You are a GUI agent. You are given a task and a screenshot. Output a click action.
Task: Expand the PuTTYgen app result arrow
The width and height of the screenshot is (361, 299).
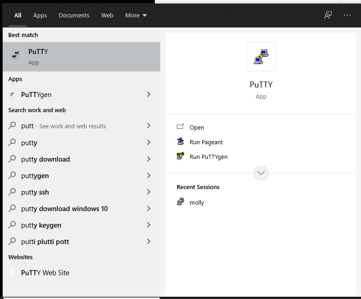(x=149, y=94)
